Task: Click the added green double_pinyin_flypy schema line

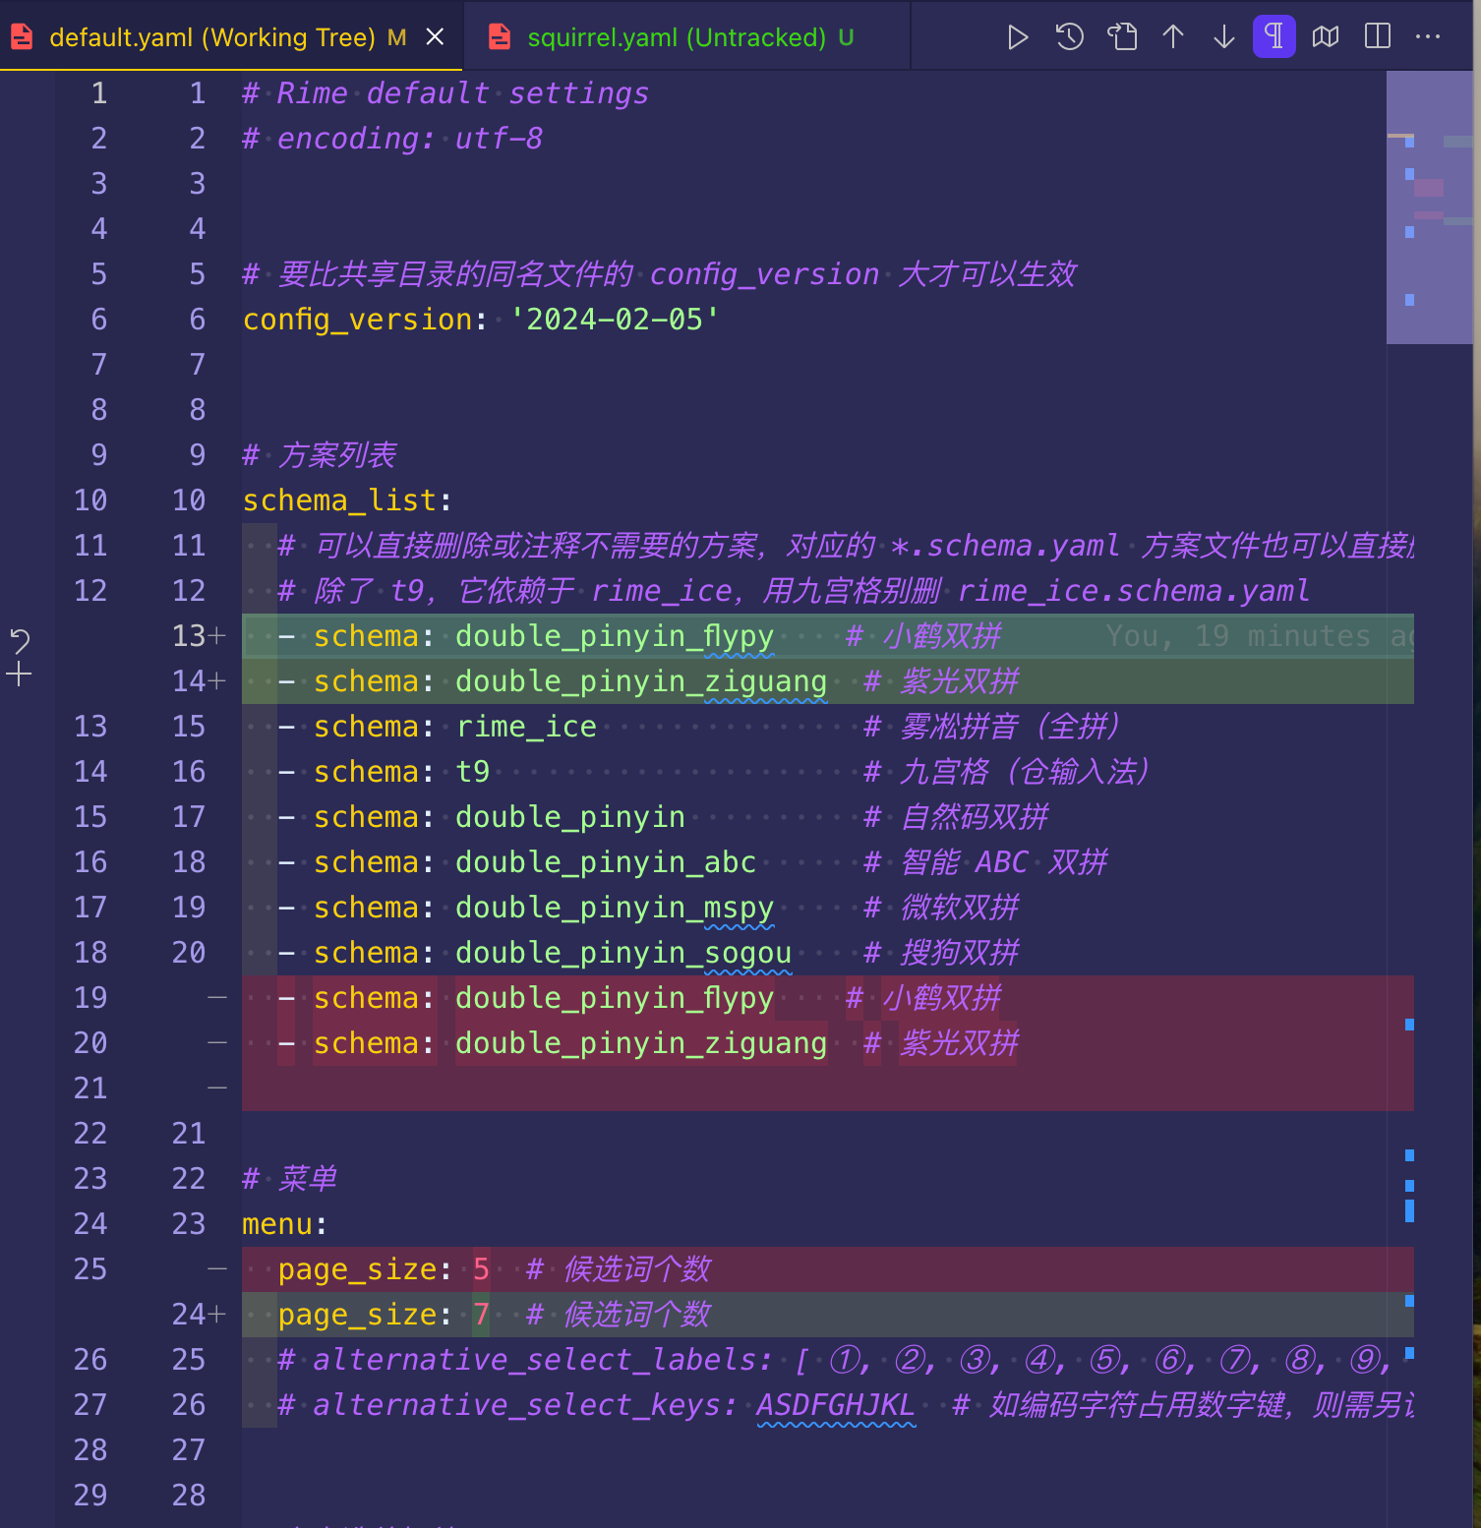Action: point(828,636)
